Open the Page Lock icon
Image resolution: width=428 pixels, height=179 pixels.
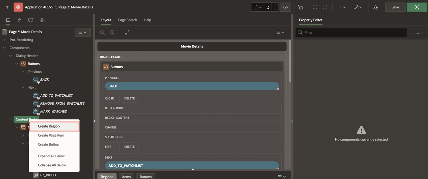[x=300, y=7]
